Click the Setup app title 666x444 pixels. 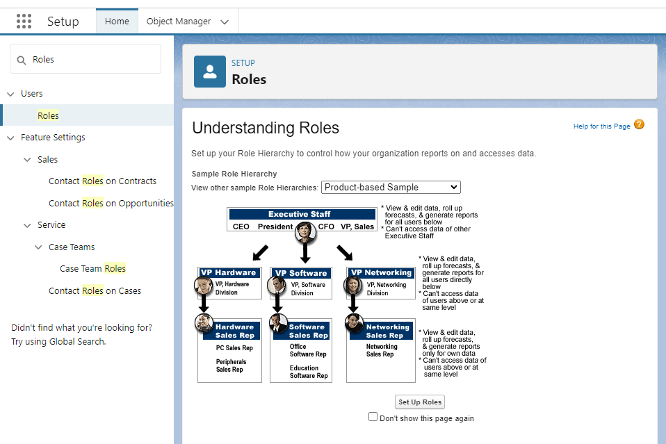click(63, 22)
